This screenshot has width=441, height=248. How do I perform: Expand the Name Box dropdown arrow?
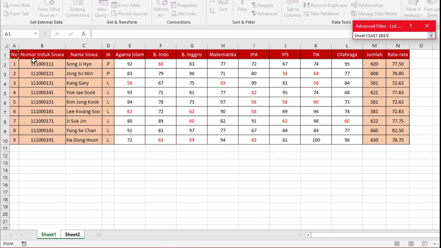35,34
